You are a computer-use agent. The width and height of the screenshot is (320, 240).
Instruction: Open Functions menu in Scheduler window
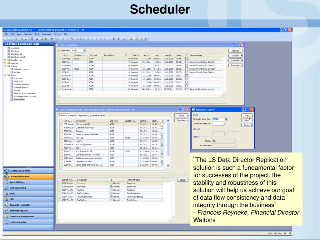click(x=235, y=65)
